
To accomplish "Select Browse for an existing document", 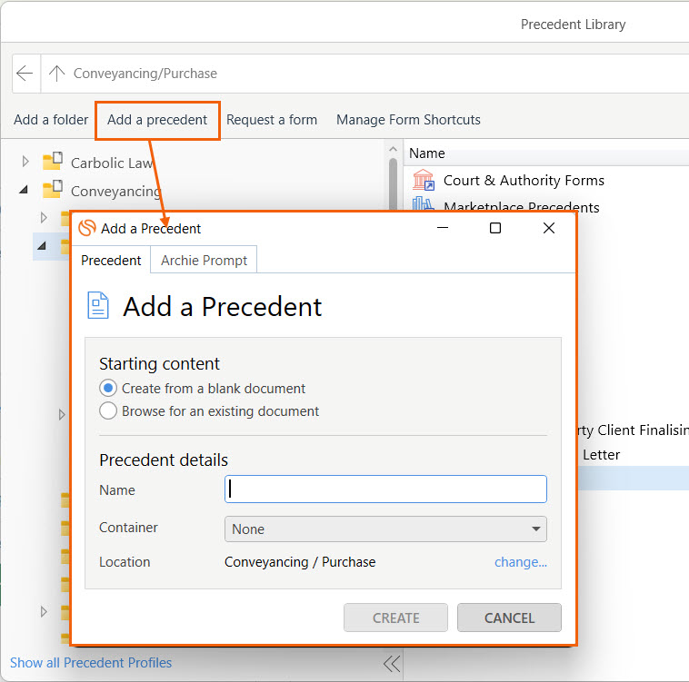I will 108,410.
